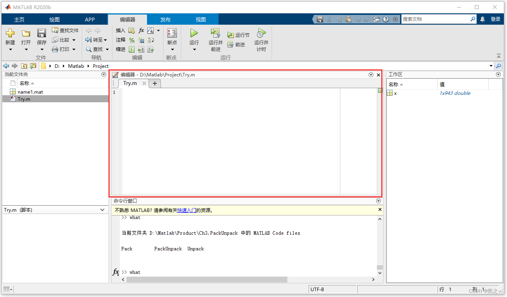This screenshot has width=507, height=297.
Task: Click the comment percent icon
Action: 132,40
